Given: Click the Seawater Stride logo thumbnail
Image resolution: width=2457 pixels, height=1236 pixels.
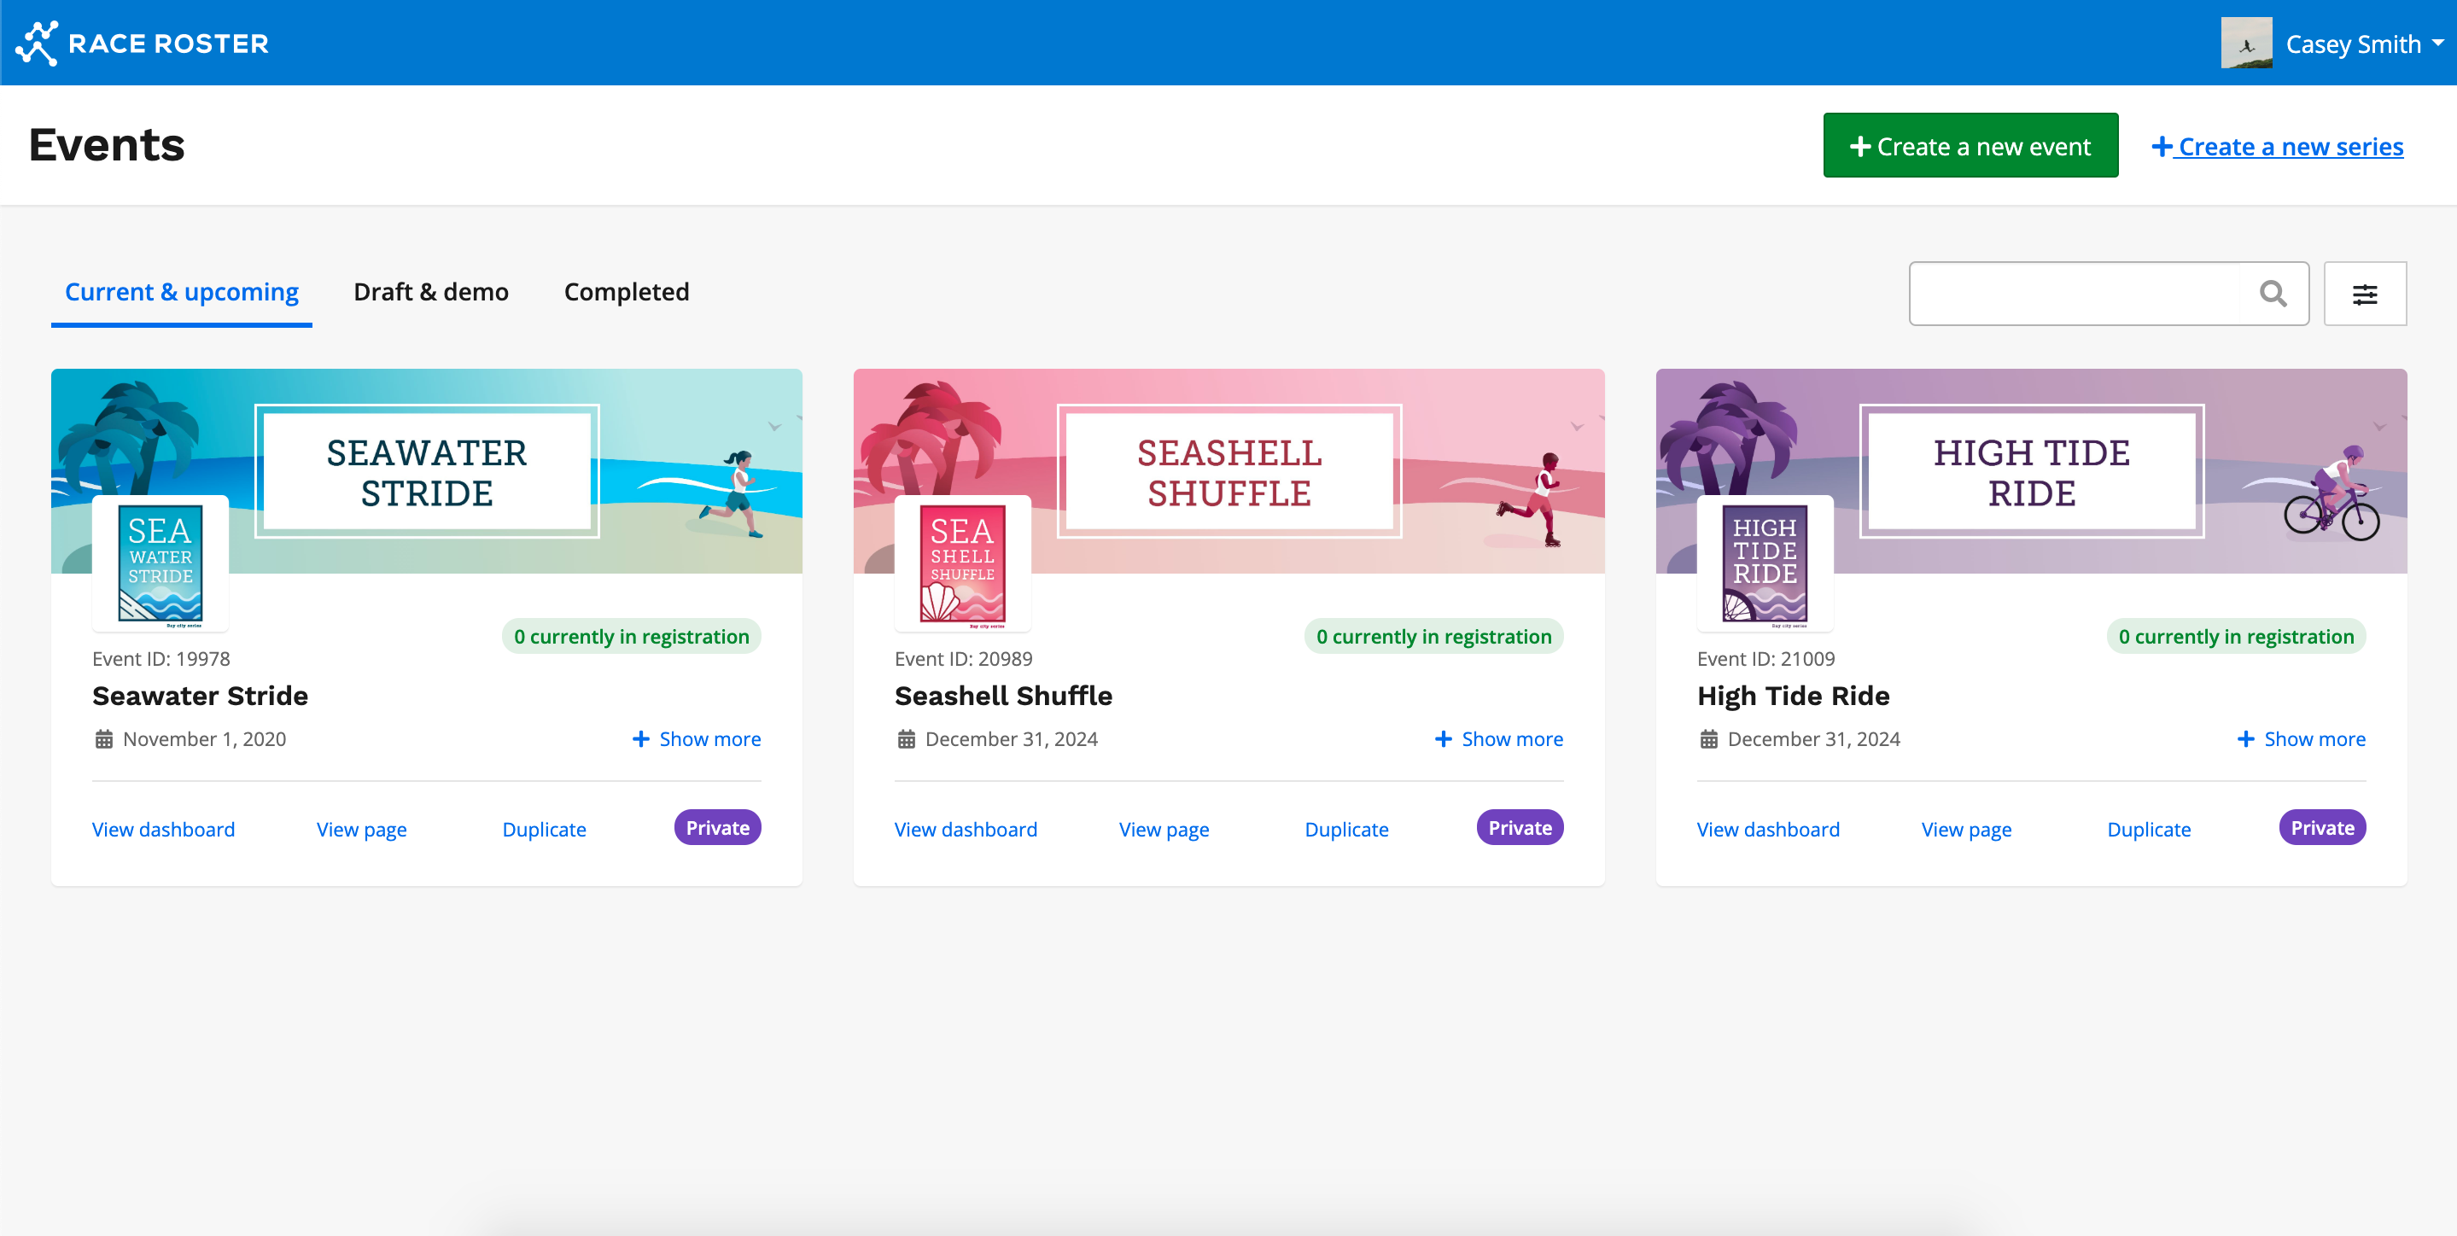Looking at the screenshot, I should (160, 563).
